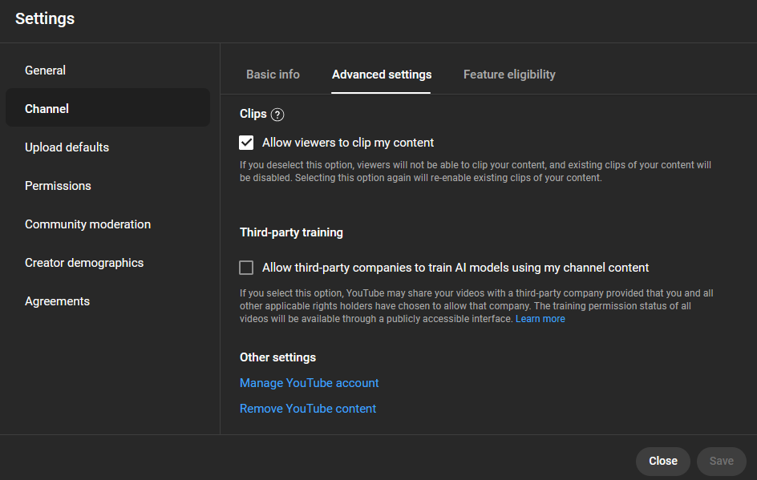Select Creator demographics in the sidebar
The height and width of the screenshot is (480, 757).
pos(84,263)
